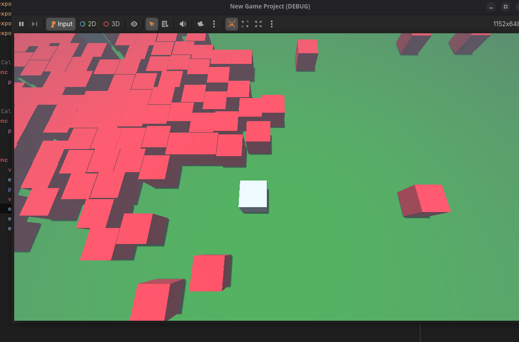This screenshot has height=342, width=519.
Task: Activate the arrow select tool
Action: click(x=152, y=24)
